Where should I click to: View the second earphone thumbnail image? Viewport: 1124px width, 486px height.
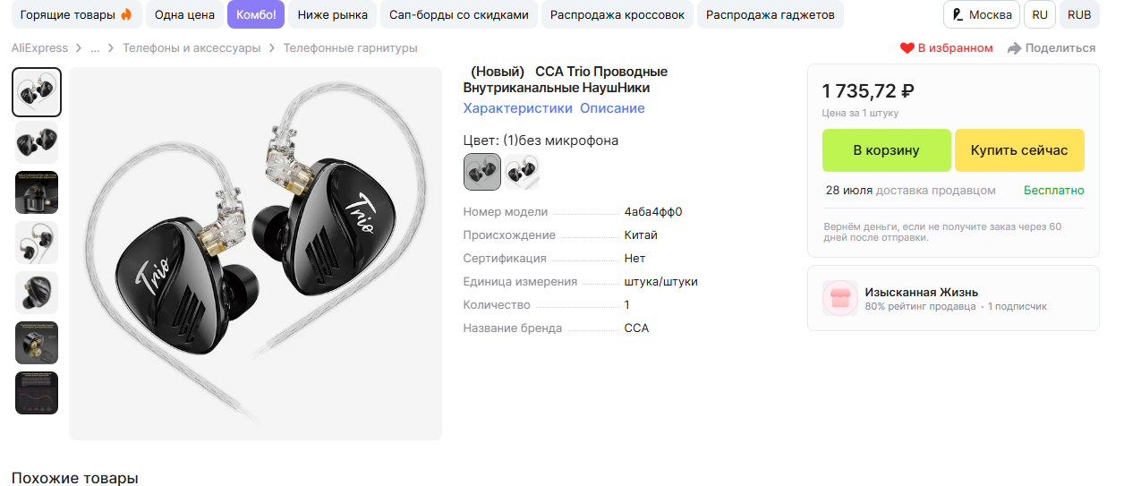click(37, 142)
